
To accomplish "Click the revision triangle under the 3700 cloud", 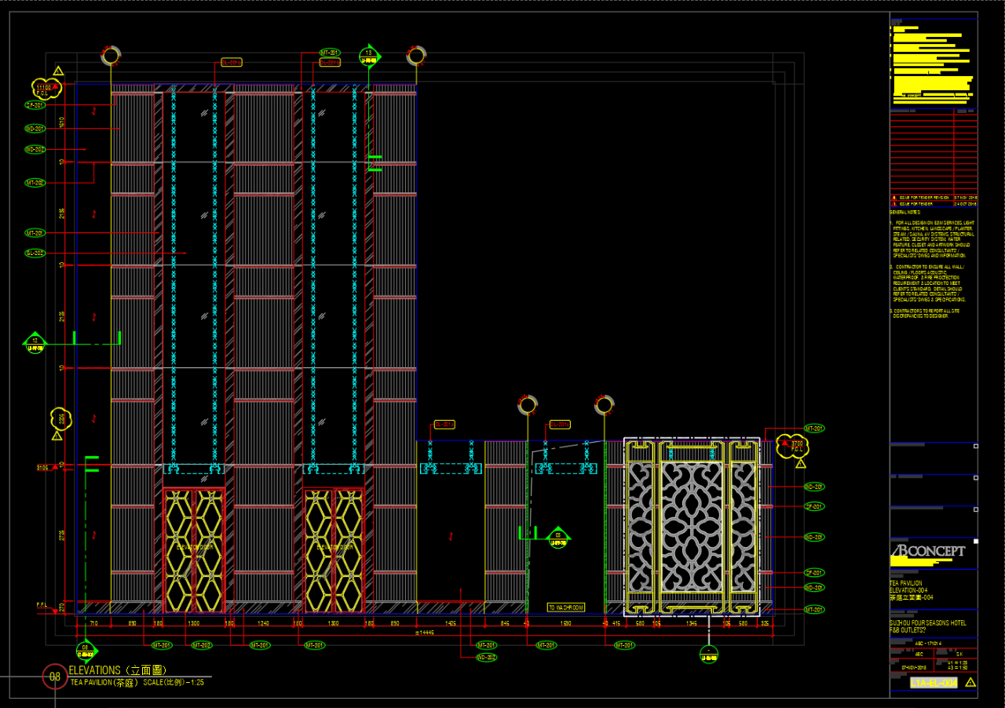I will 800,464.
